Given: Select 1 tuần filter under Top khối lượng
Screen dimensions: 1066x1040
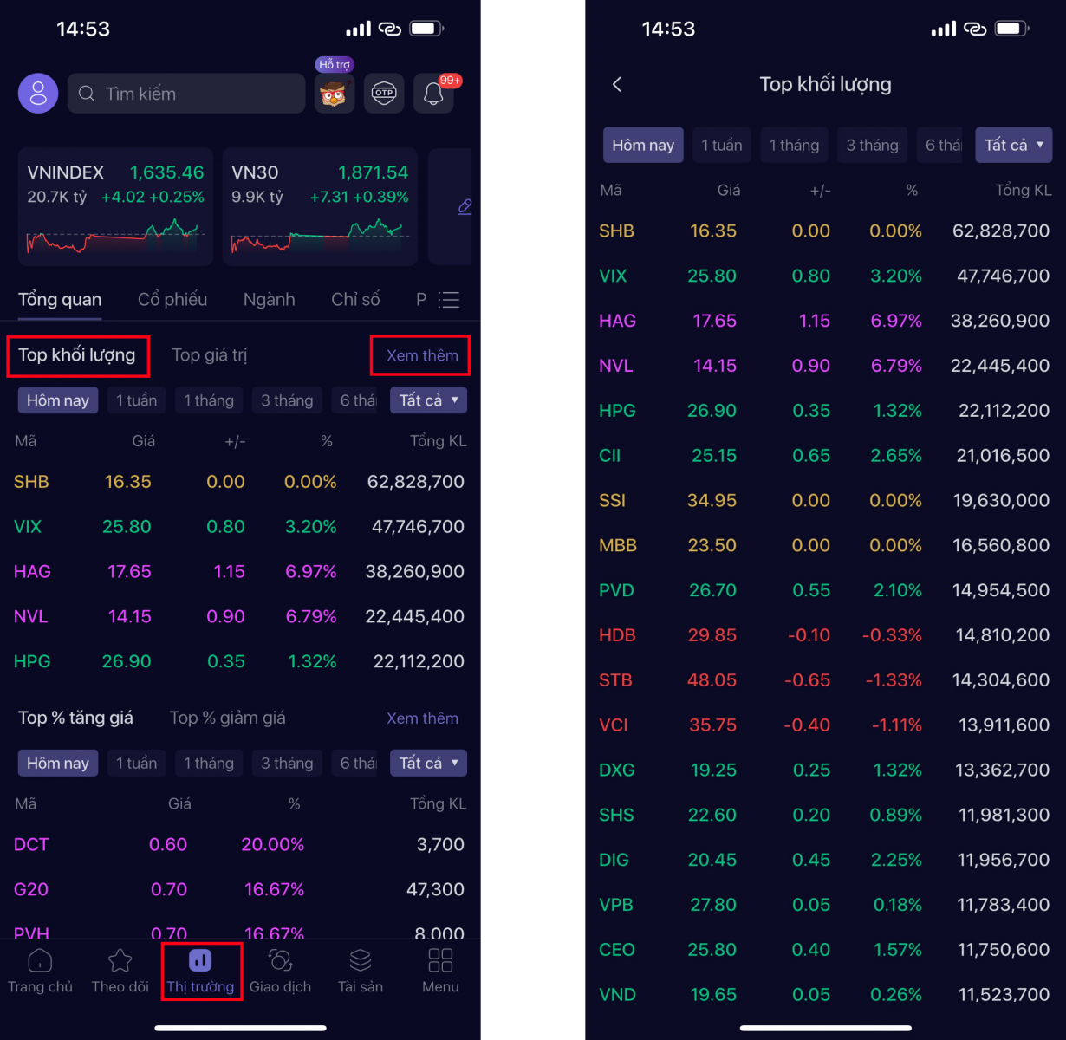Looking at the screenshot, I should point(137,400).
